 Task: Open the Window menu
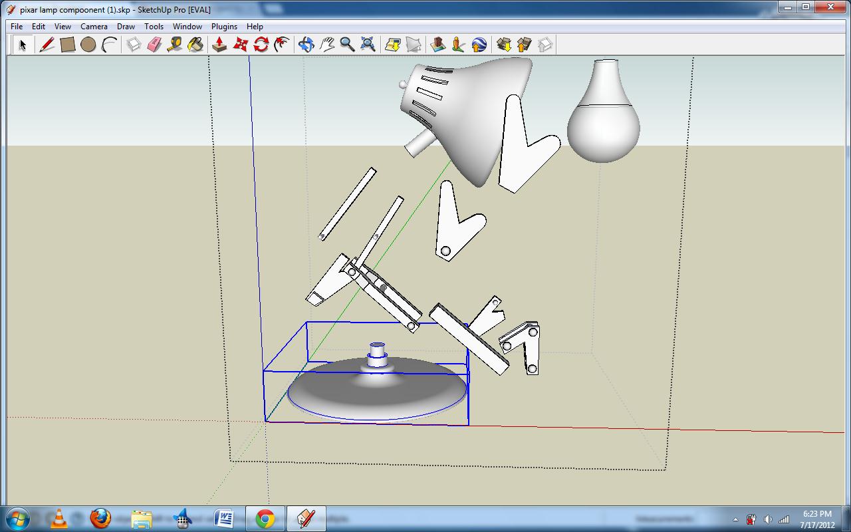coord(187,27)
